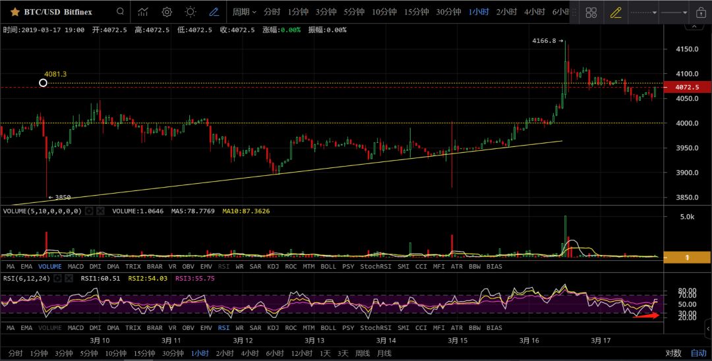Select 分时 in the top period bar
Screen dimensions: 712x361
pos(272,12)
